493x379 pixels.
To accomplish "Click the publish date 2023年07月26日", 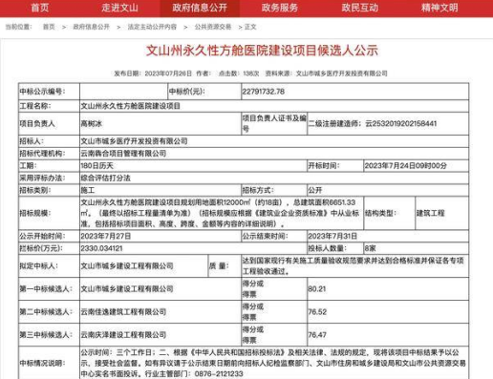I will point(168,74).
